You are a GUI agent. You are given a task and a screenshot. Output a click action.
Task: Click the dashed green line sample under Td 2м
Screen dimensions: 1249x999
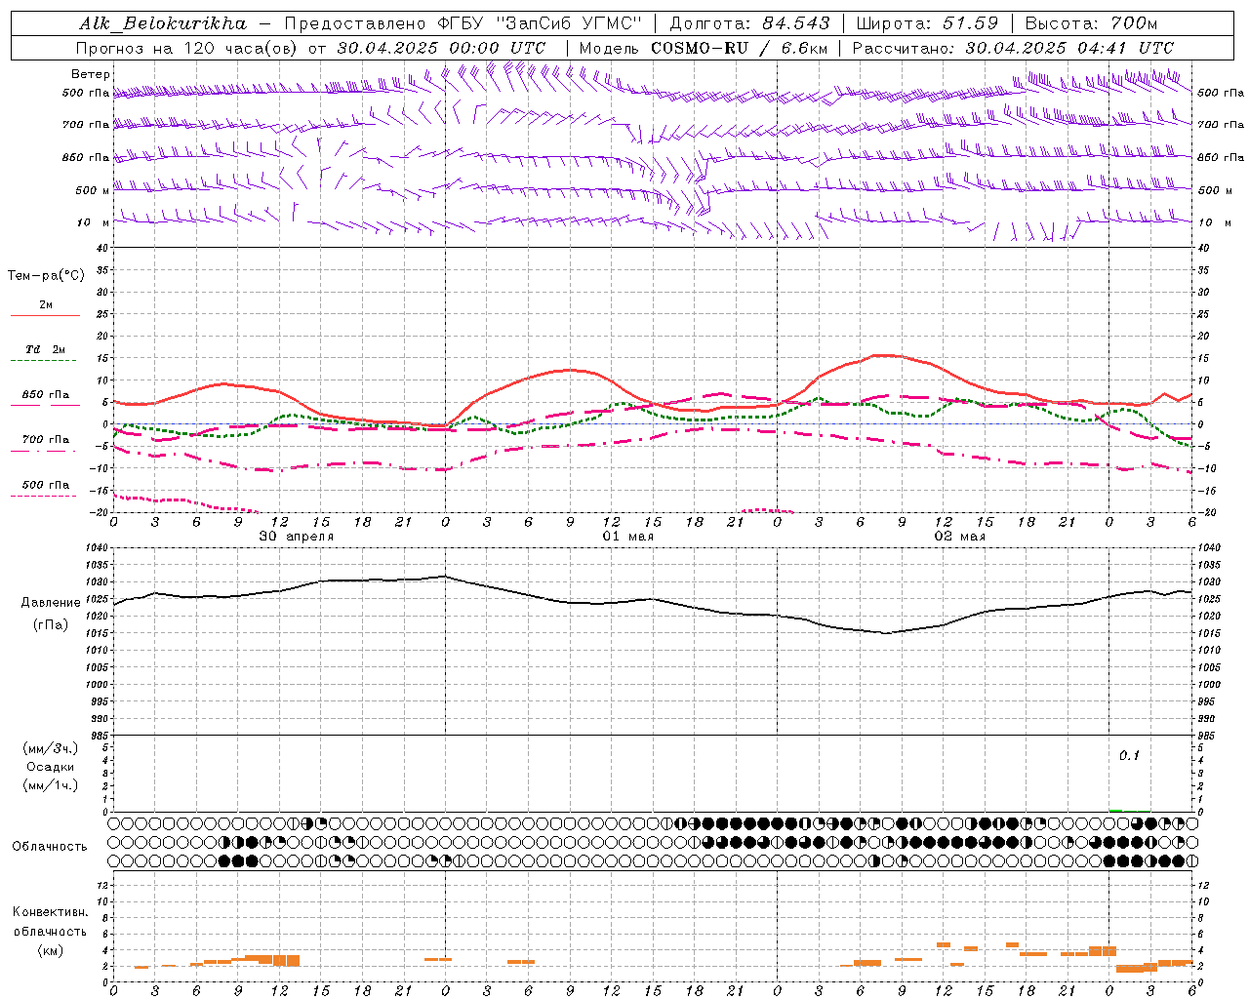[x=43, y=361]
